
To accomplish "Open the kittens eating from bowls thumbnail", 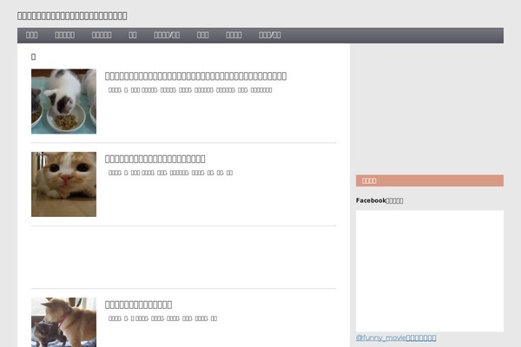I will coord(63,101).
